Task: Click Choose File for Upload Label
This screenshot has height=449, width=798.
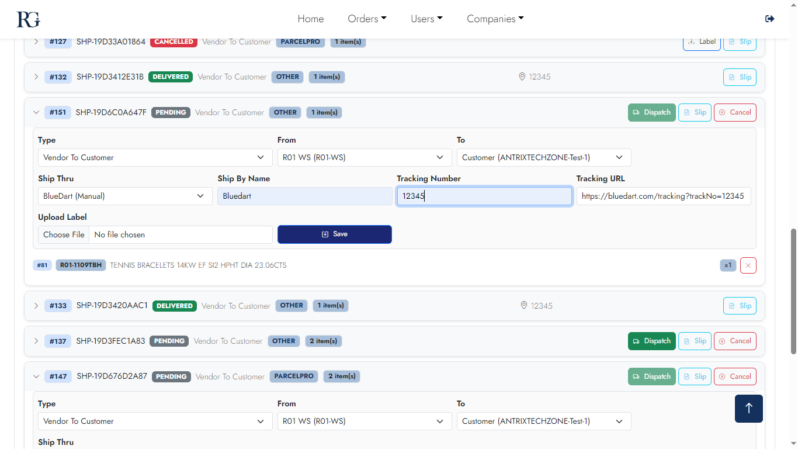Action: (x=64, y=235)
